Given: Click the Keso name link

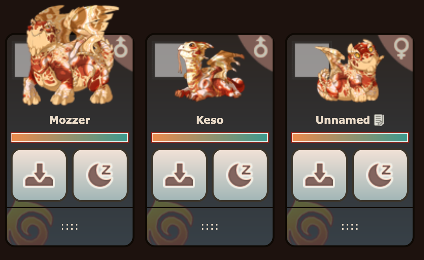Looking at the screenshot, I should (210, 120).
